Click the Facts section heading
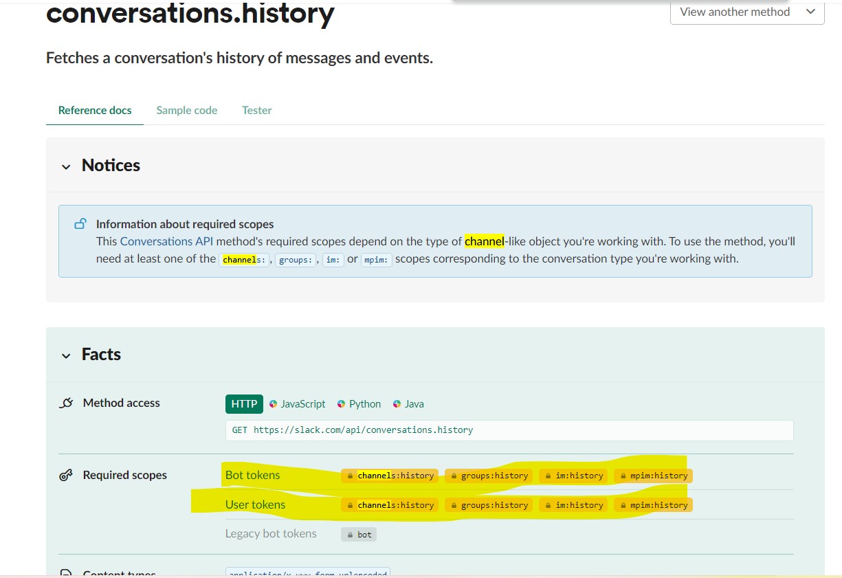 pyautogui.click(x=101, y=355)
